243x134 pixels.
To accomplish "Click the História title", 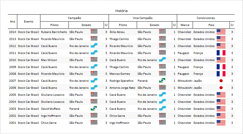I will (121, 11).
